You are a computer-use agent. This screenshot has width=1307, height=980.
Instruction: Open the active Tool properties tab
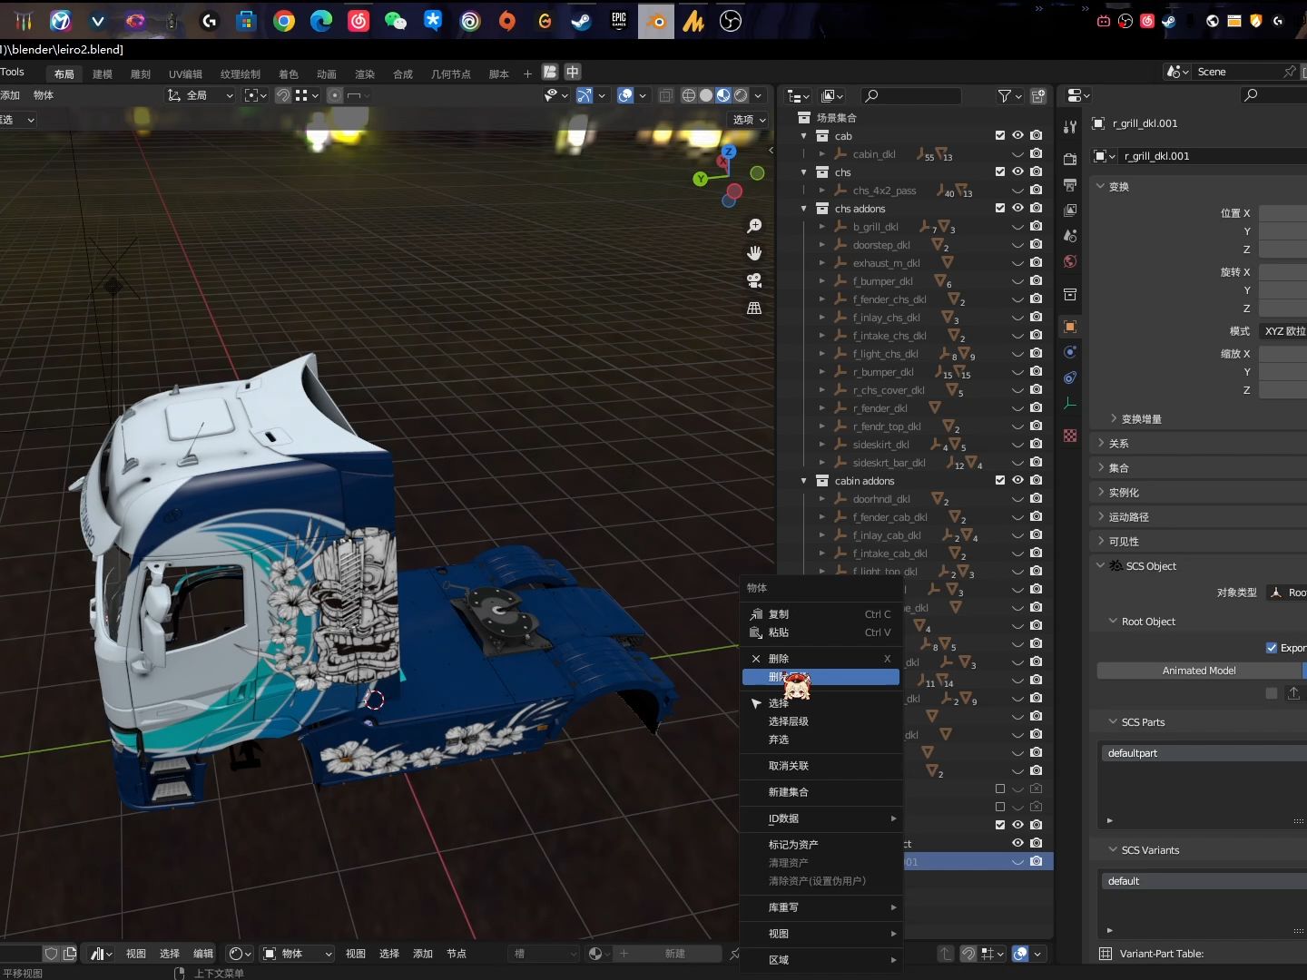coord(1069,128)
